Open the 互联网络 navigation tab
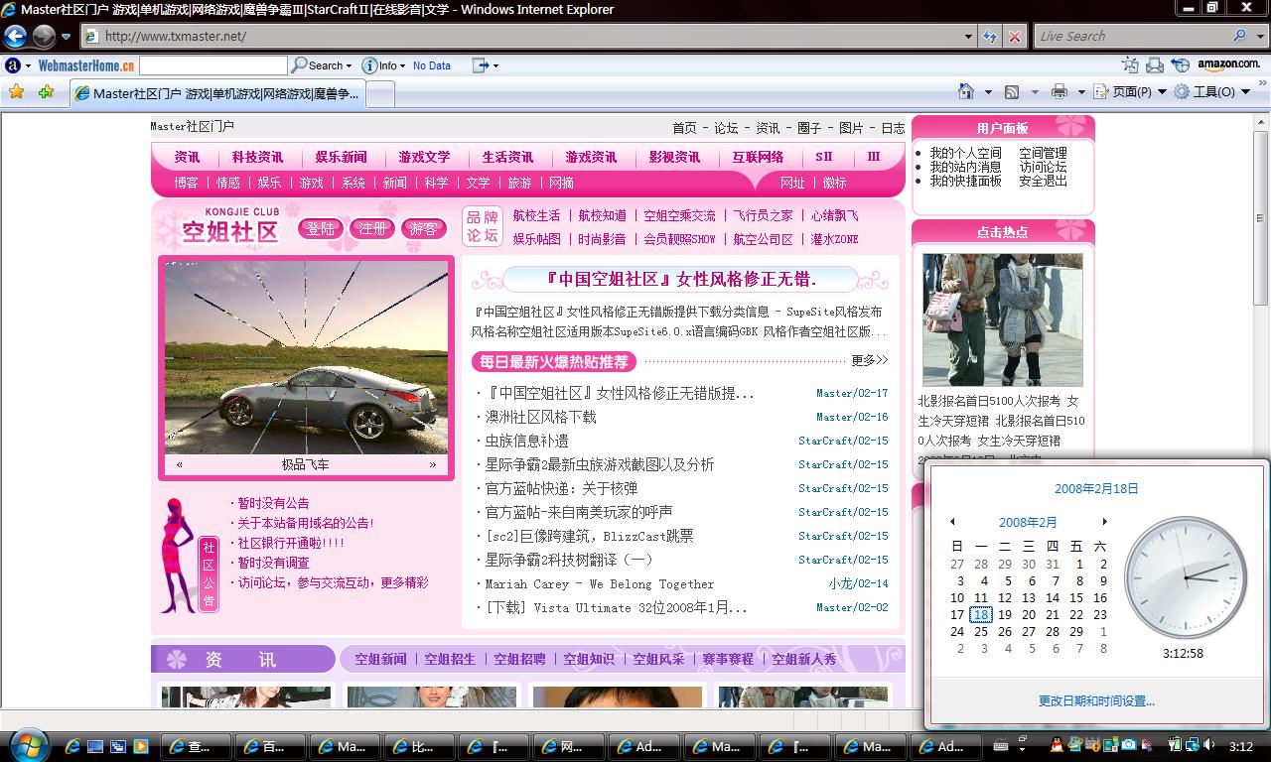Viewport: 1271px width, 762px height. click(758, 157)
